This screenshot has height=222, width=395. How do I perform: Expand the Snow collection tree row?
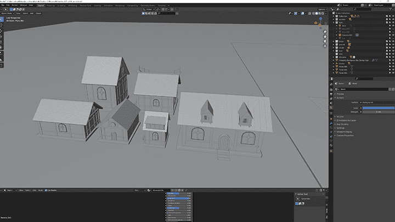click(334, 41)
